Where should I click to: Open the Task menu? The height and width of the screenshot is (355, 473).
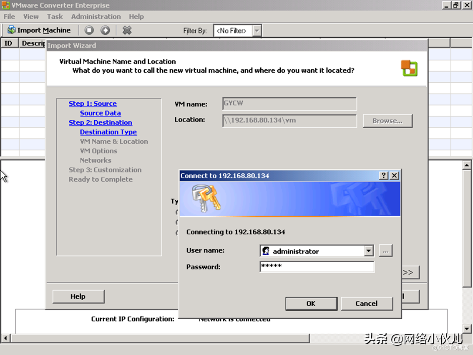[55, 17]
